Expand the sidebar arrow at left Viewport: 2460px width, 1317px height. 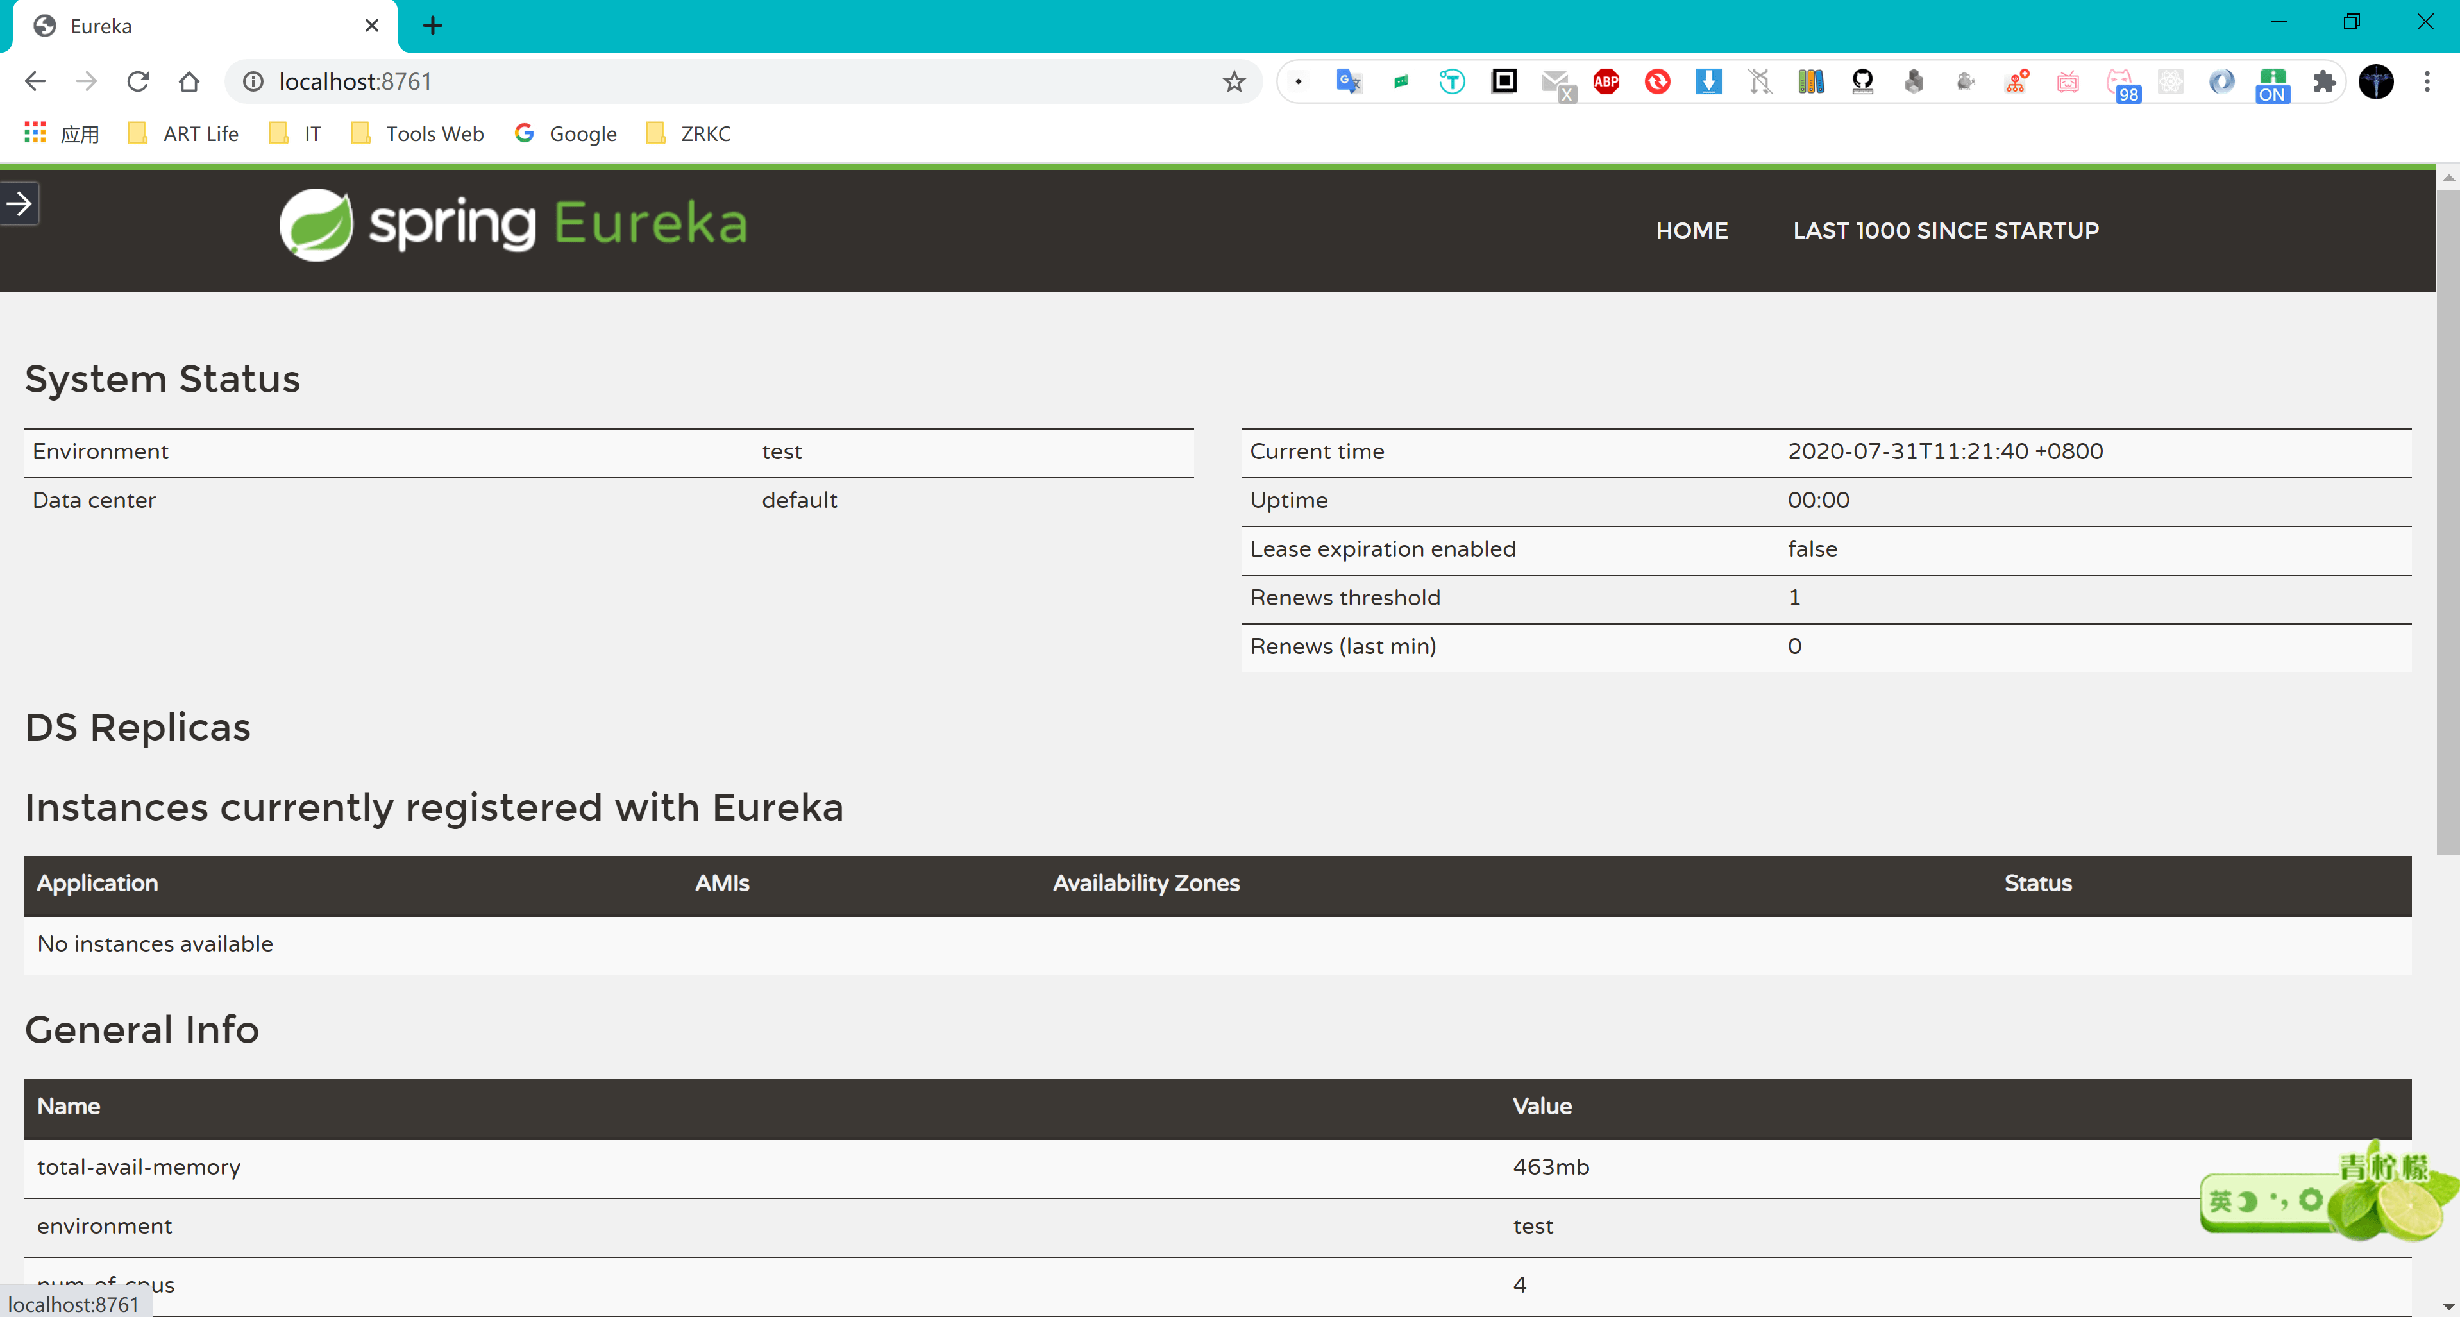coord(19,203)
